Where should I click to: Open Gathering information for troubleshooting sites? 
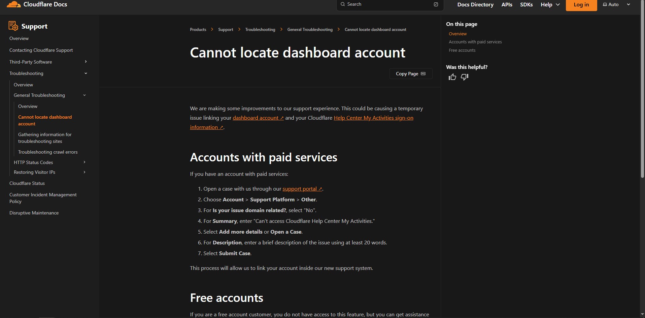(45, 138)
